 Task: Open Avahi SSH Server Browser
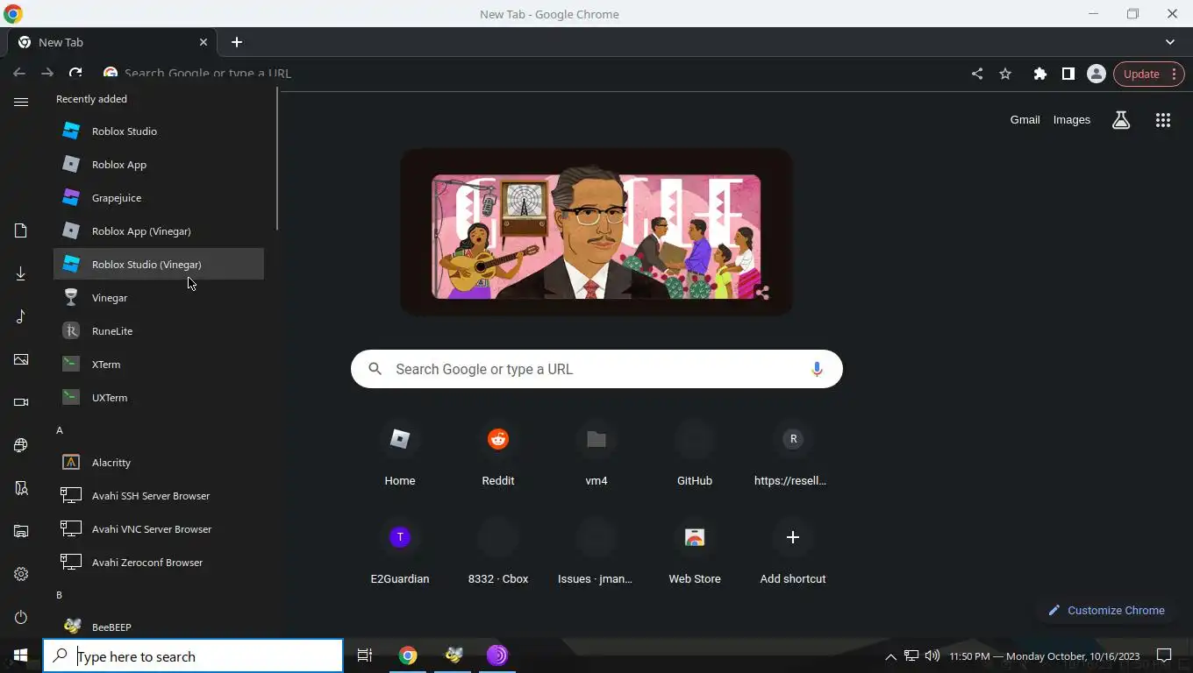[x=158, y=496]
